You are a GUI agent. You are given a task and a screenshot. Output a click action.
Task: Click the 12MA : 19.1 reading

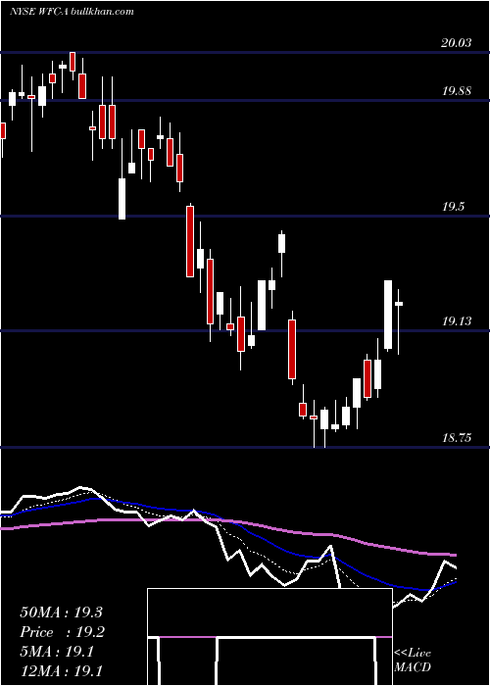(61, 671)
